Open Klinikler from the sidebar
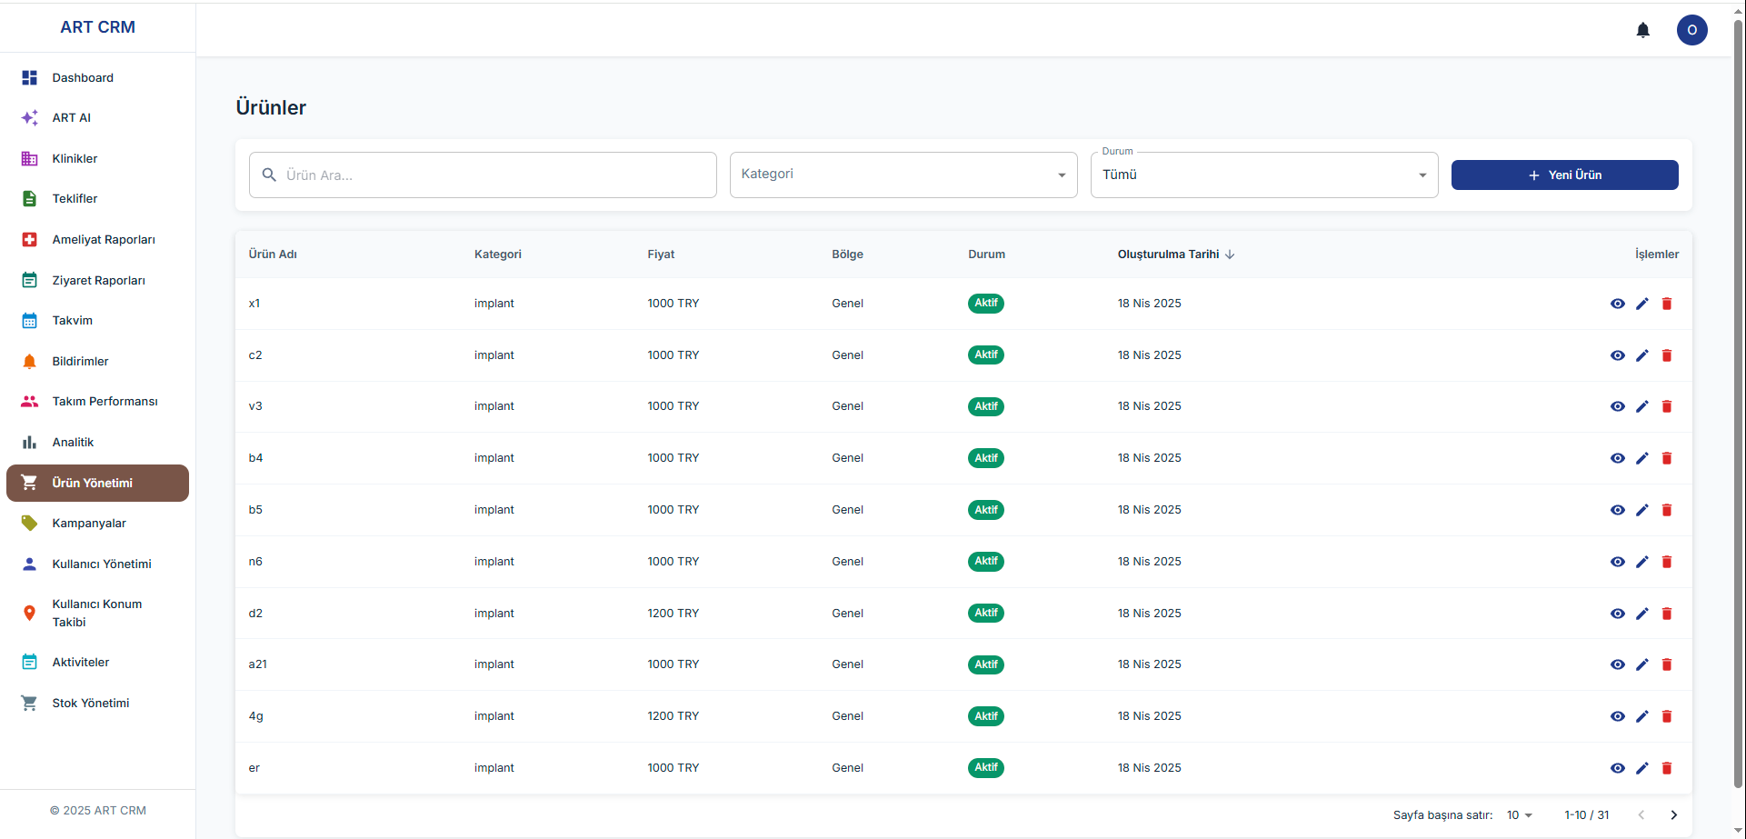The image size is (1746, 839). [x=75, y=158]
